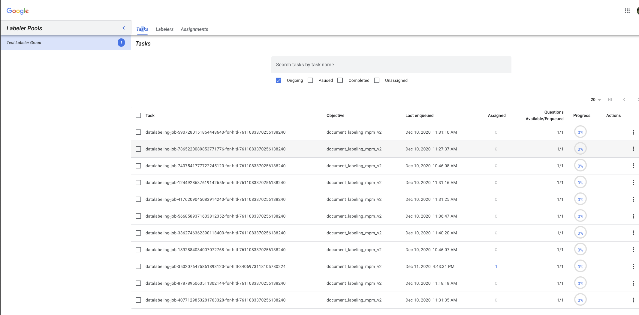This screenshot has height=315, width=639.
Task: Switch to the Labelers tab
Action: (164, 29)
